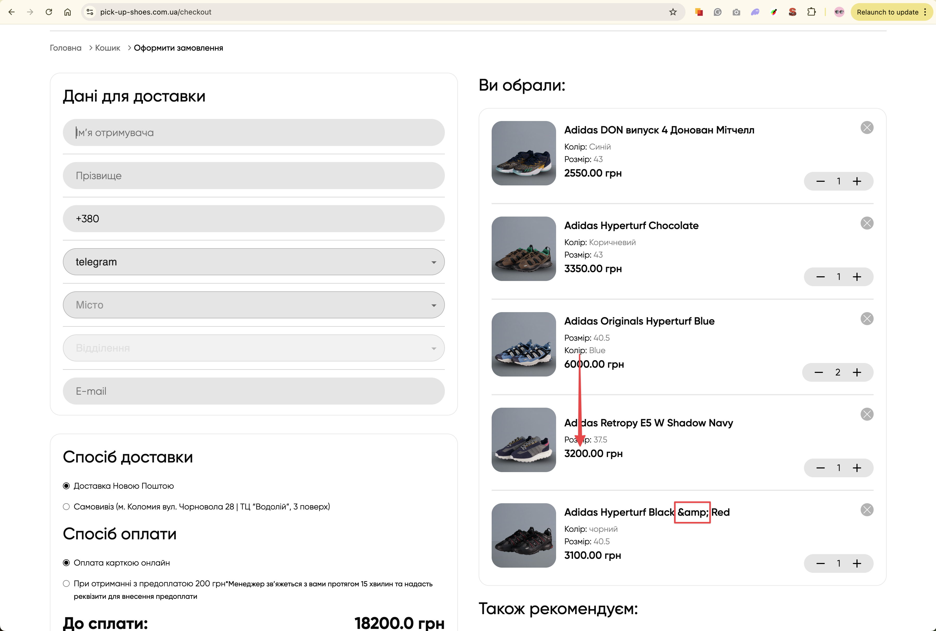Increase quantity of Adidas Originals Hyperturf Blue
The image size is (936, 631).
click(x=857, y=372)
